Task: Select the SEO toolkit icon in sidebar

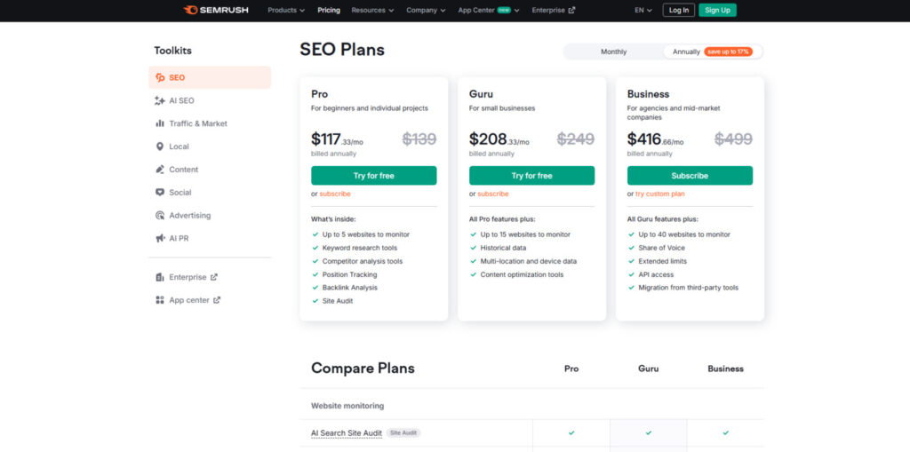Action: [x=160, y=77]
